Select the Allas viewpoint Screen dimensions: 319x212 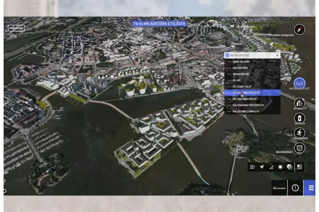tap(252, 80)
